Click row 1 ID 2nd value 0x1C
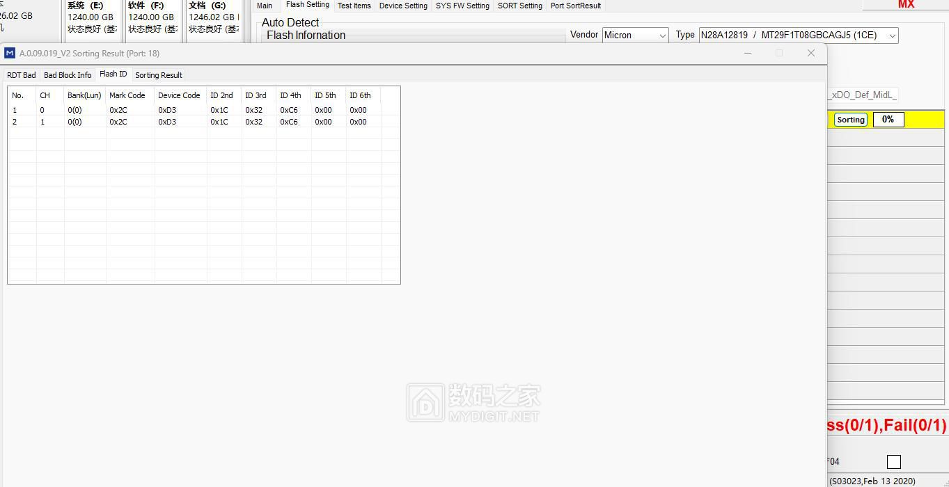 click(224, 110)
